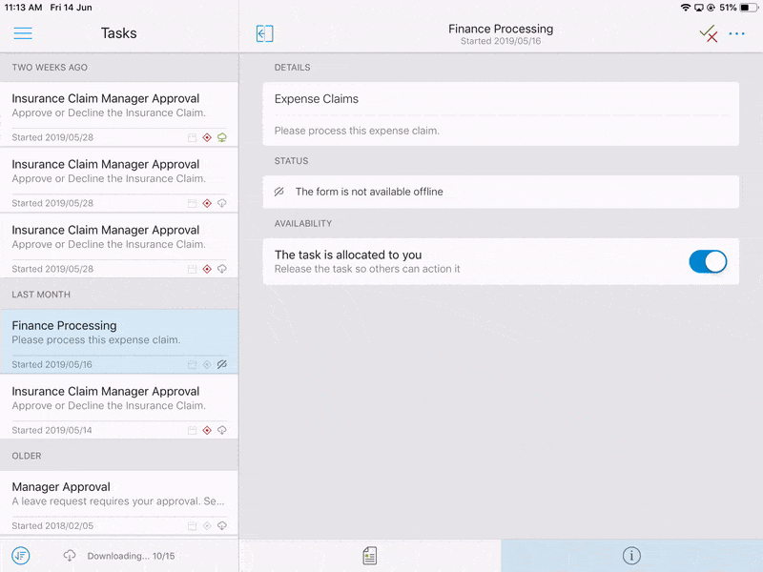
Task: Switch to the form document tab at the bottom
Action: [x=370, y=555]
